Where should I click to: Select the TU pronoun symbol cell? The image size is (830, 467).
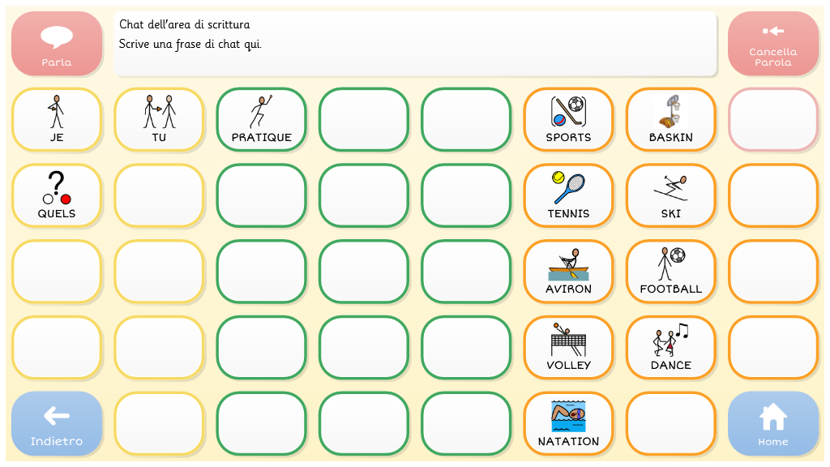(159, 120)
